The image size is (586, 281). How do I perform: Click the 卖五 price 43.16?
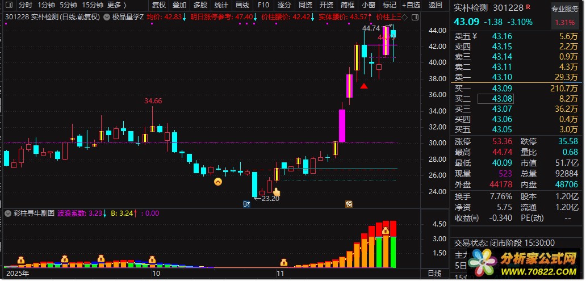click(502, 36)
